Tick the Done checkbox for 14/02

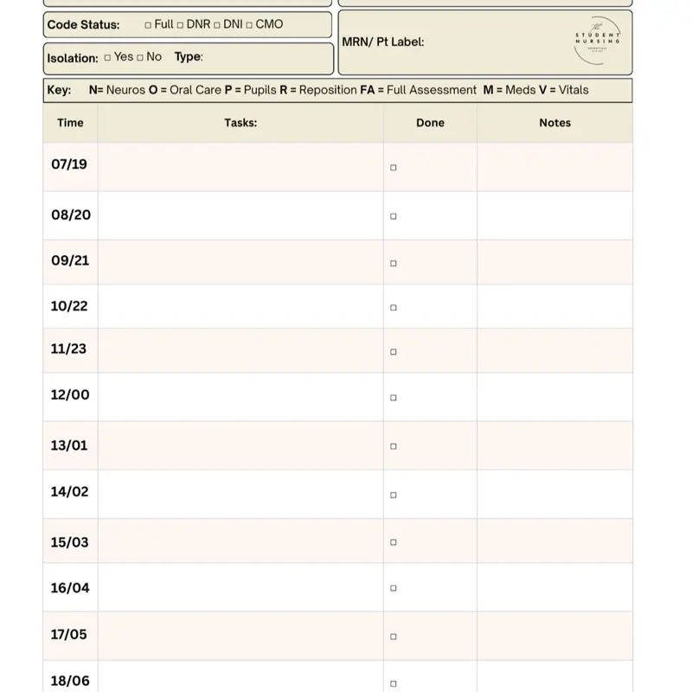(394, 496)
